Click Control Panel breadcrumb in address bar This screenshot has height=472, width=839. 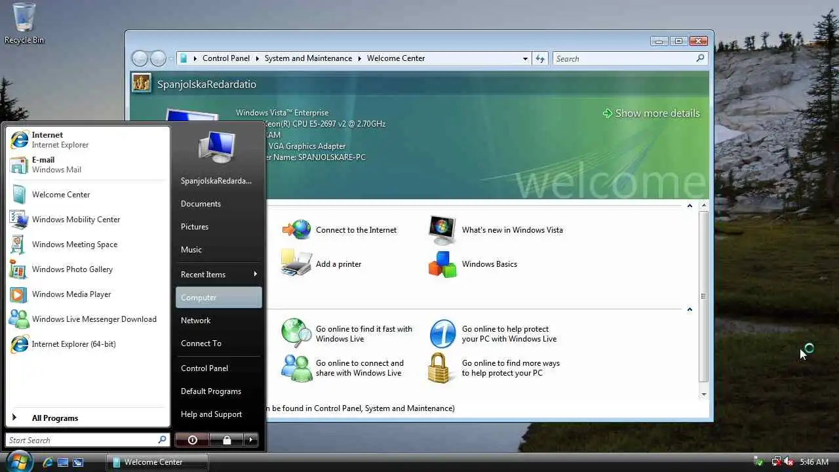tap(226, 58)
